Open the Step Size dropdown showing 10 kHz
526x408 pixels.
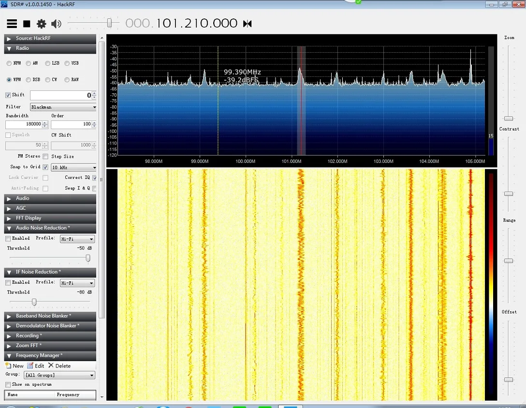pyautogui.click(x=74, y=167)
